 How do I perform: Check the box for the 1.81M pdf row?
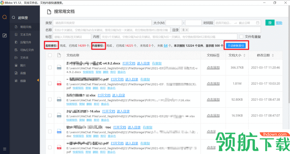(x=50, y=83)
